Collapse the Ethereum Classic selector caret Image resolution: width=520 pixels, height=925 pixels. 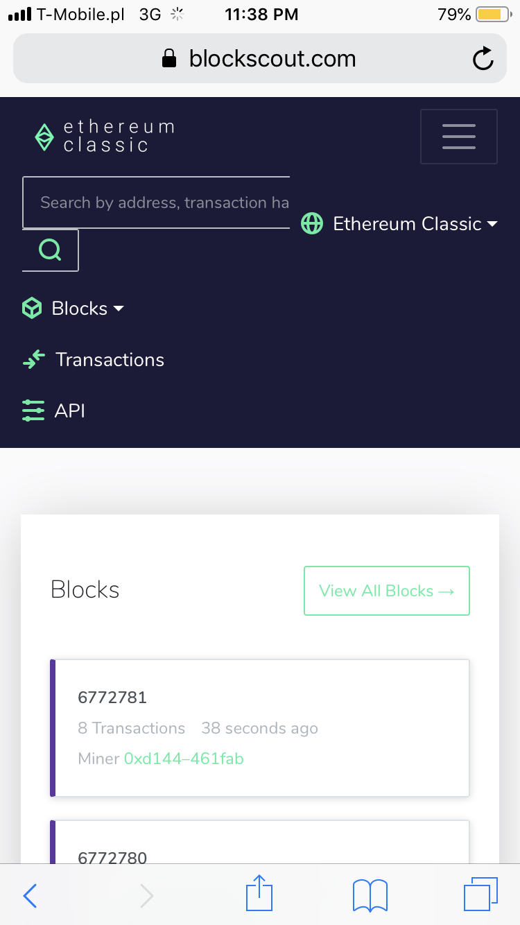[x=492, y=224]
